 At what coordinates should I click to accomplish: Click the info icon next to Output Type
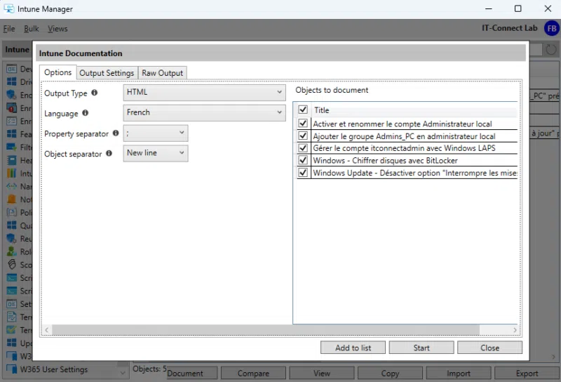95,93
